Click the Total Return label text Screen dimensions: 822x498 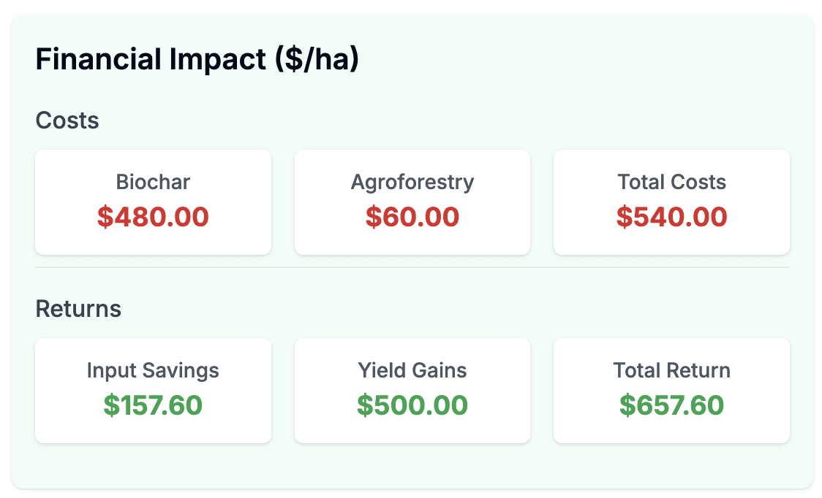(x=671, y=370)
